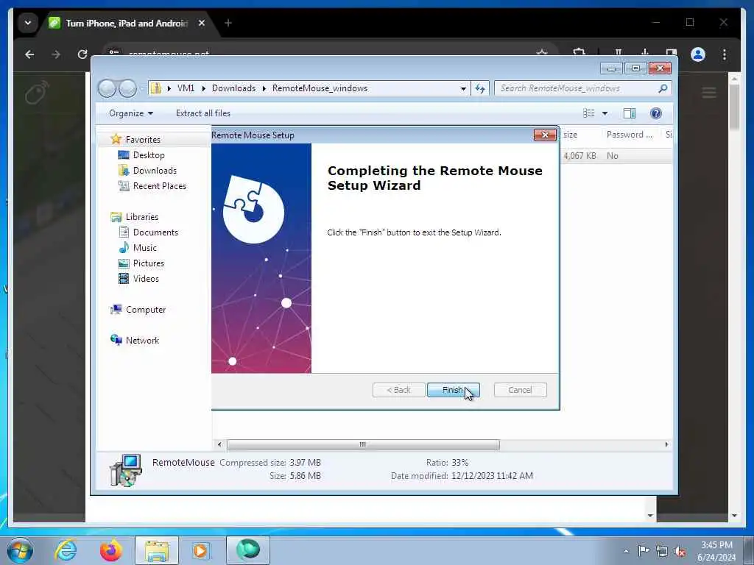Image resolution: width=754 pixels, height=565 pixels.
Task: Select the Turn iPhone, iPad and Android tab
Action: pyautogui.click(x=127, y=23)
